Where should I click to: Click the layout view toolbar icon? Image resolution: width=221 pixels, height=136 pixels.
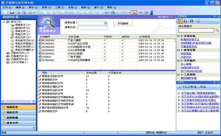pos(125,13)
